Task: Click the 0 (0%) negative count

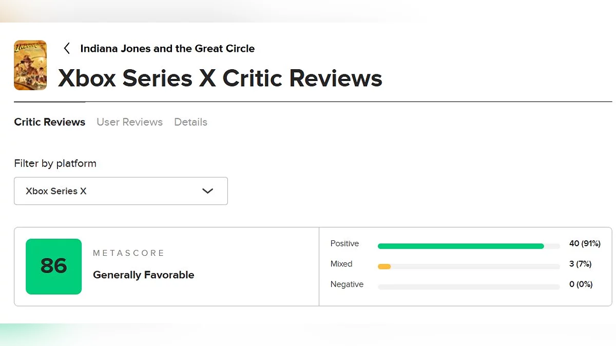Action: 581,284
